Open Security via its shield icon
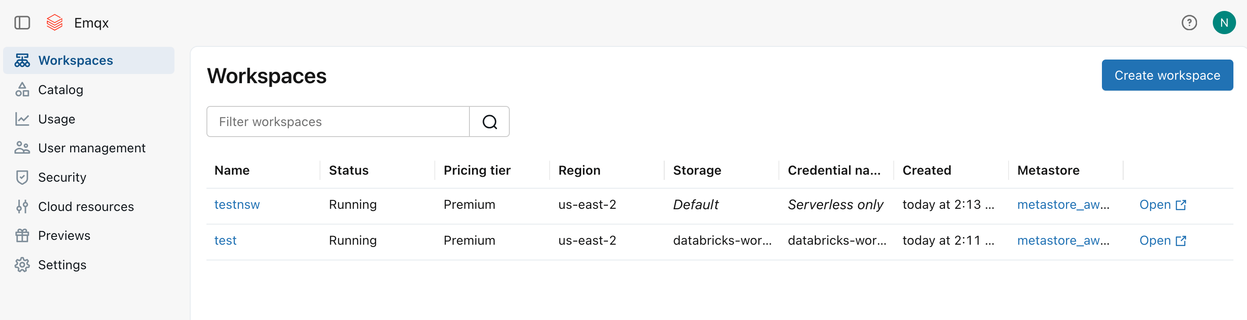This screenshot has width=1247, height=320. pyautogui.click(x=22, y=177)
